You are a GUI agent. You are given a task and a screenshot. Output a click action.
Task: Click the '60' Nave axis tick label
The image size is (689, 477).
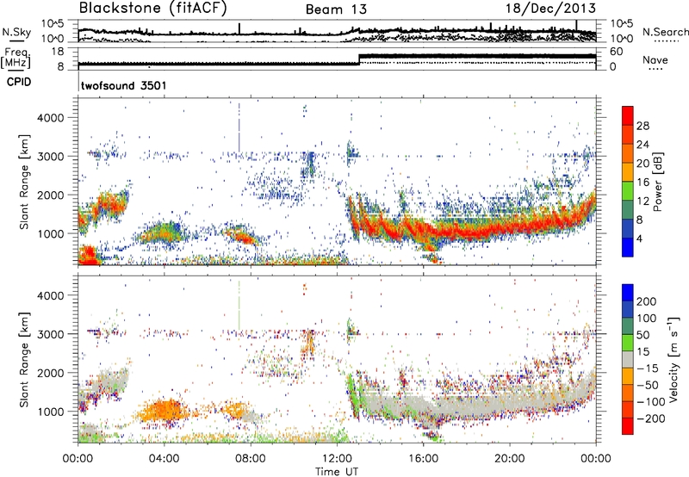coord(617,52)
